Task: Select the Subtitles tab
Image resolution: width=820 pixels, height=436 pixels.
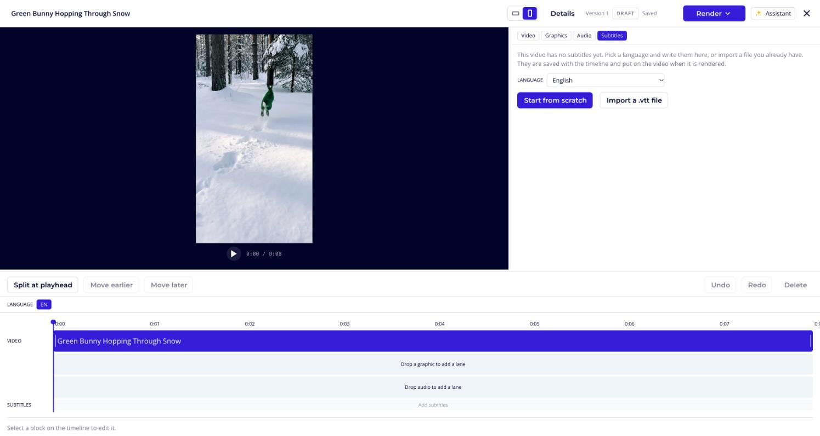Action: pyautogui.click(x=612, y=36)
